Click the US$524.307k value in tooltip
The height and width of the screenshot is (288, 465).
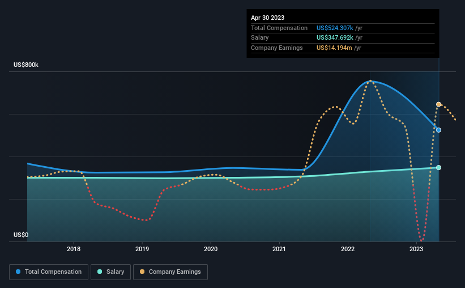point(335,28)
